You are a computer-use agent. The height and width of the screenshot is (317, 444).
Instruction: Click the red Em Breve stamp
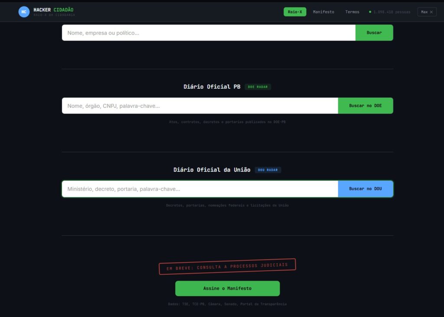[x=227, y=266]
